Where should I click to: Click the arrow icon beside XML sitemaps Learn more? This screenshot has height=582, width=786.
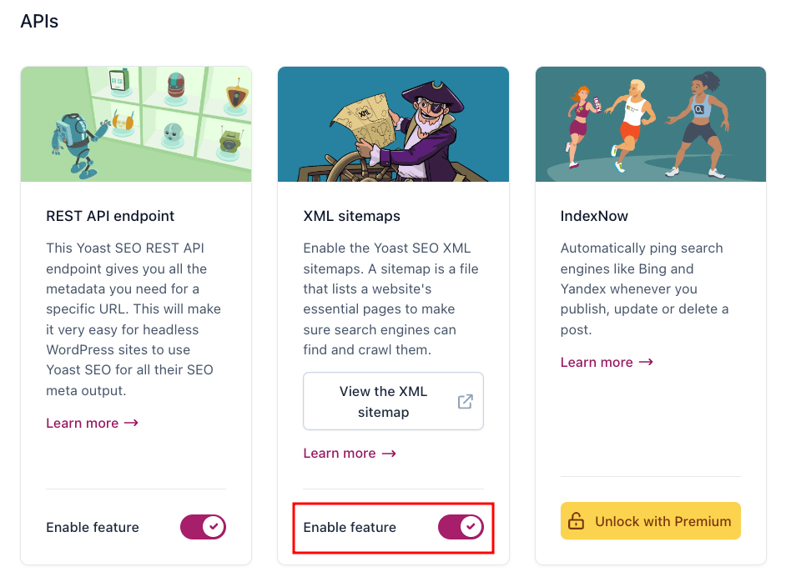(388, 453)
